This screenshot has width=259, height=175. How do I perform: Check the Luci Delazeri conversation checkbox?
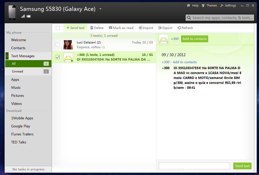point(58,45)
